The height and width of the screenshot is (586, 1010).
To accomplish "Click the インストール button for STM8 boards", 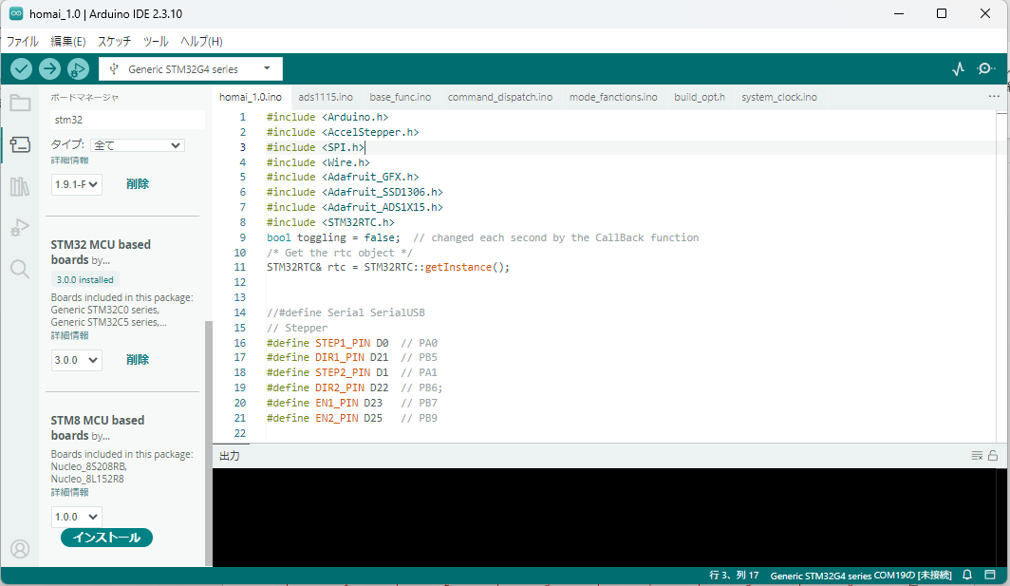I will (106, 537).
